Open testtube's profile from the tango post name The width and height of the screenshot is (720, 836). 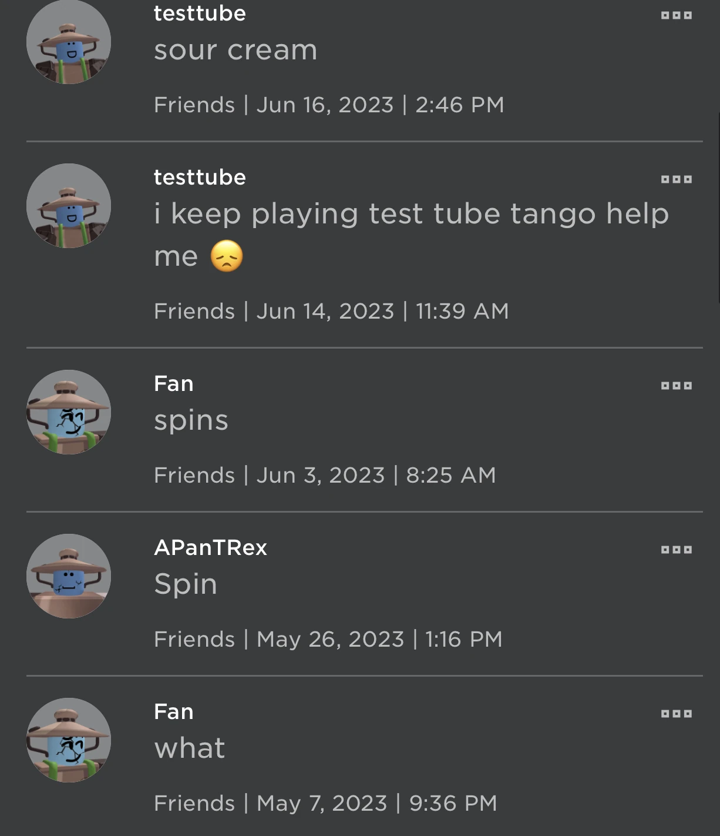(x=200, y=178)
